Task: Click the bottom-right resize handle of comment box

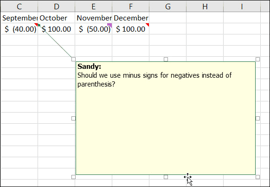Action: point(257,177)
